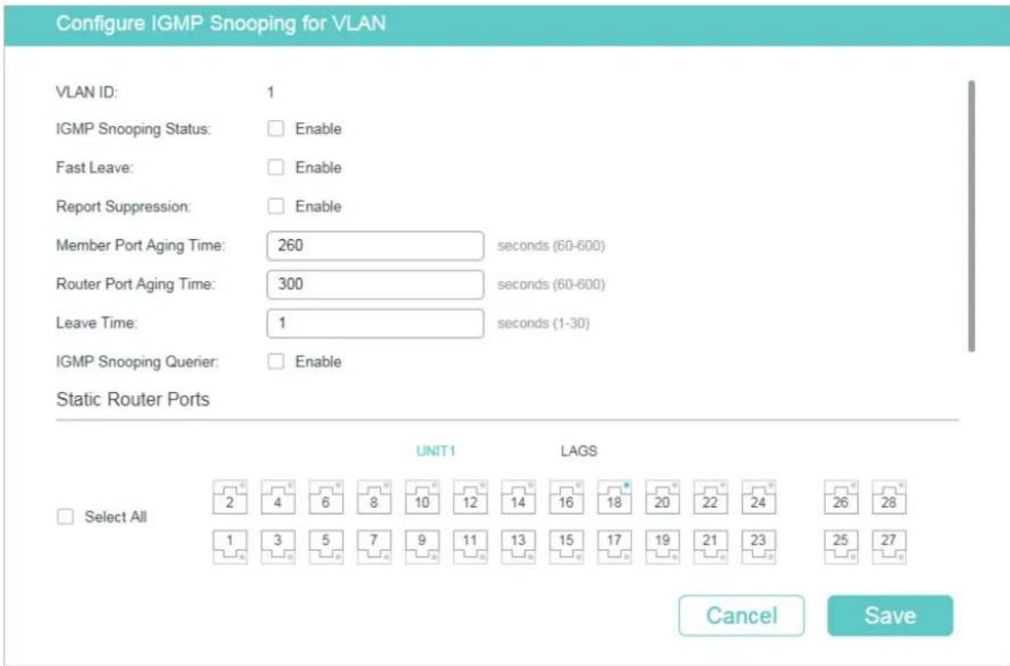Select port 23 icon
The image size is (1010, 666).
point(758,547)
